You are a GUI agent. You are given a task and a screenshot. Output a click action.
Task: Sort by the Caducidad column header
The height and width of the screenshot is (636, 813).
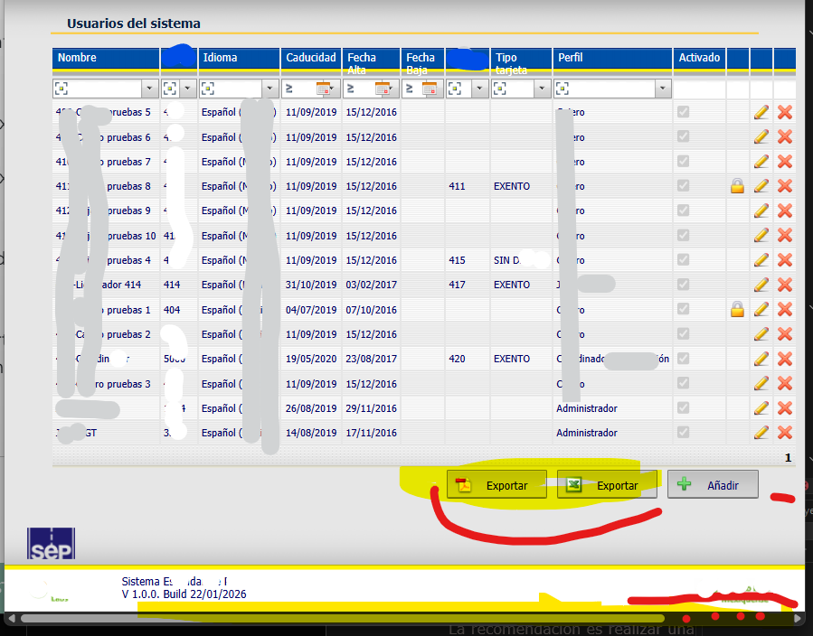[x=310, y=58]
